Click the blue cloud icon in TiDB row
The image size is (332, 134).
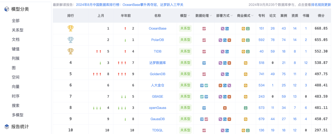point(227,51)
